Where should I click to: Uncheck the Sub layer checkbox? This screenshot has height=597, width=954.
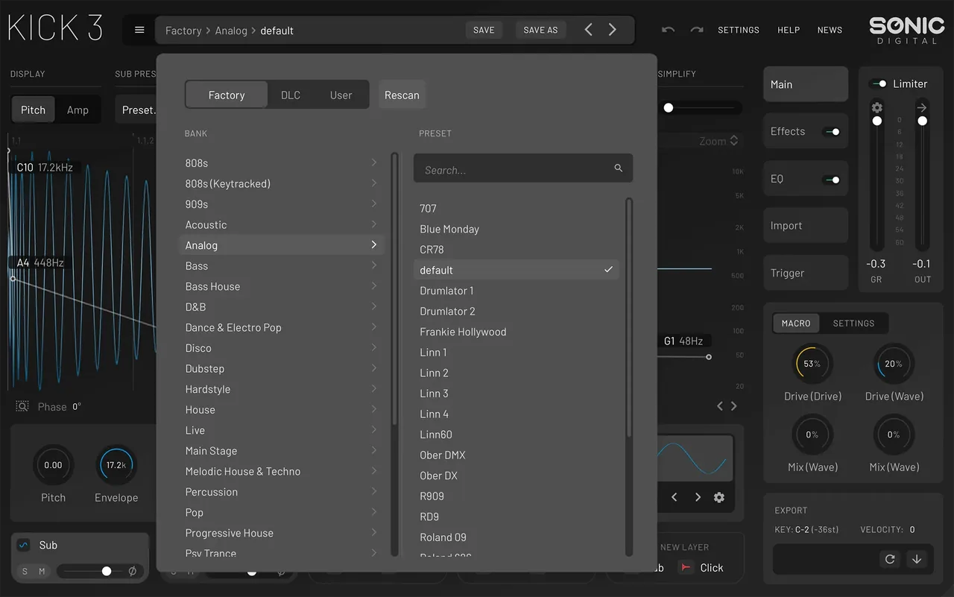point(23,545)
